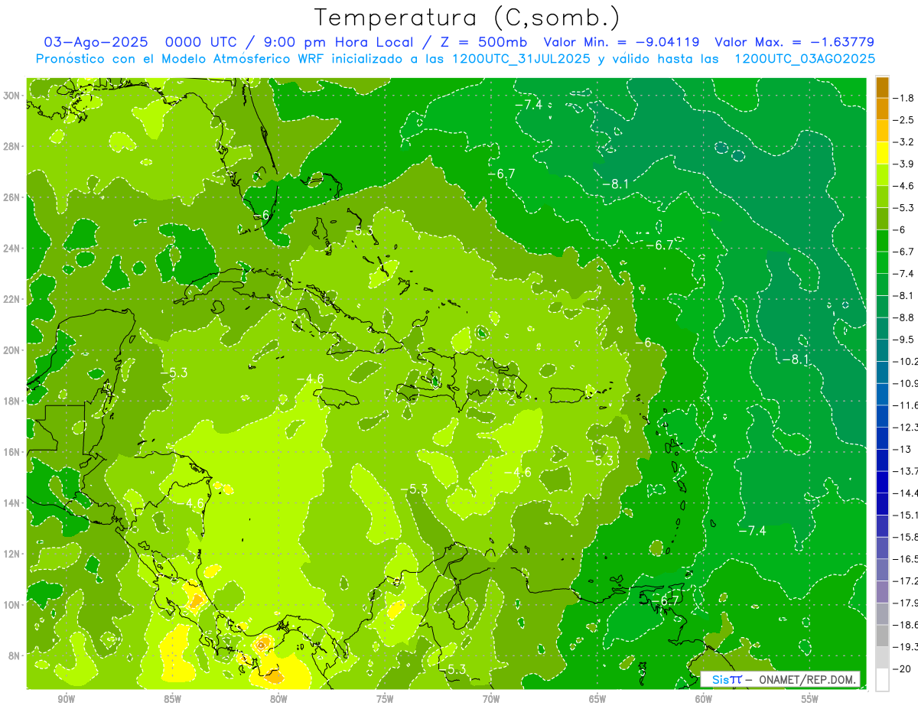Click the "1200UTC_03AGO2025" valid-until time
The width and height of the screenshot is (918, 709).
point(804,59)
